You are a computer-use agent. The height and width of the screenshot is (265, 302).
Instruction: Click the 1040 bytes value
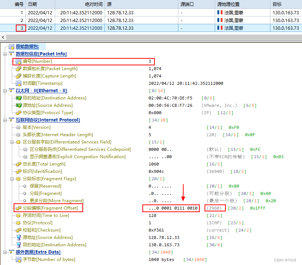(161, 259)
